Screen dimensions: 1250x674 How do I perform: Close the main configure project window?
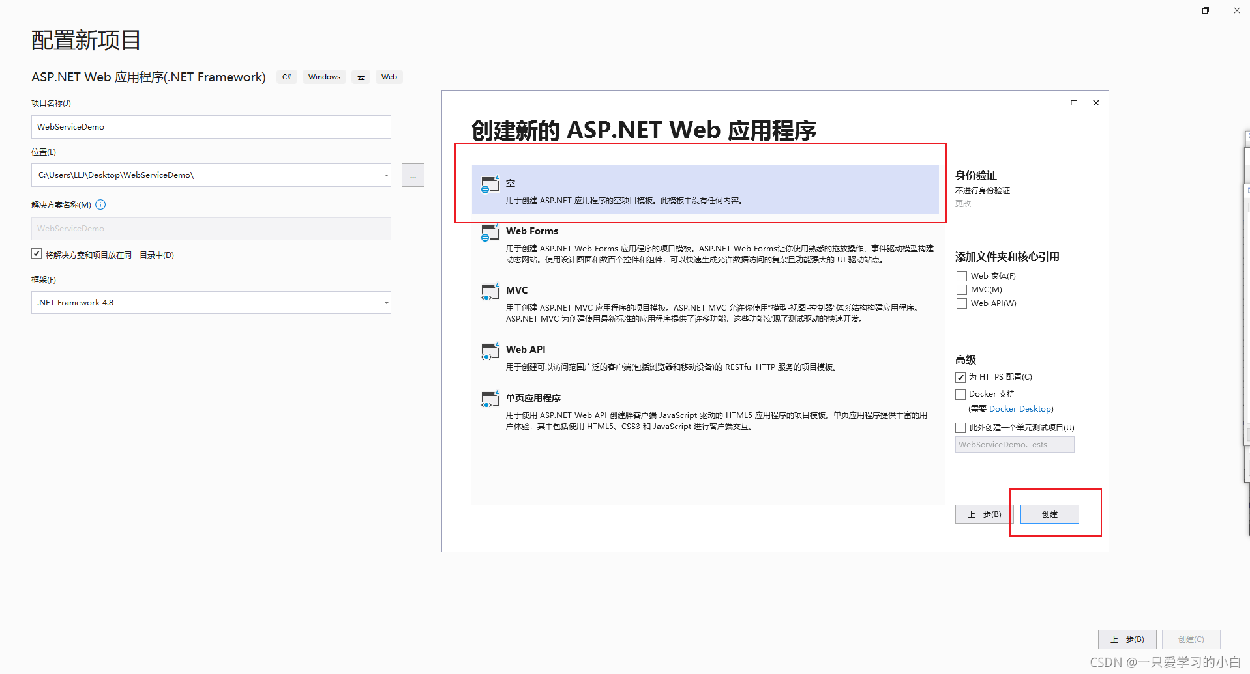point(1237,10)
